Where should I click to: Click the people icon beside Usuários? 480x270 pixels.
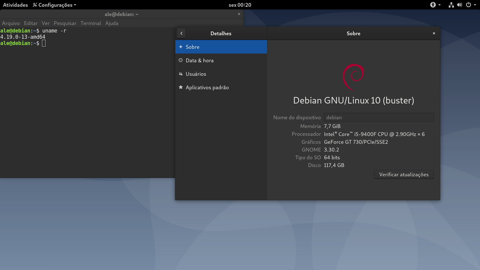pos(180,74)
